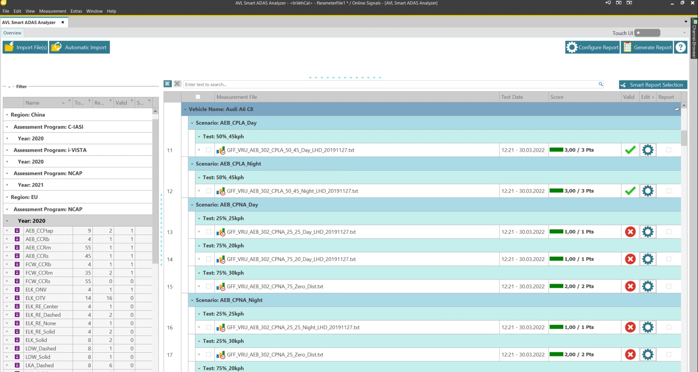Click Smart Report Selection button
This screenshot has width=698, height=372.
point(653,85)
